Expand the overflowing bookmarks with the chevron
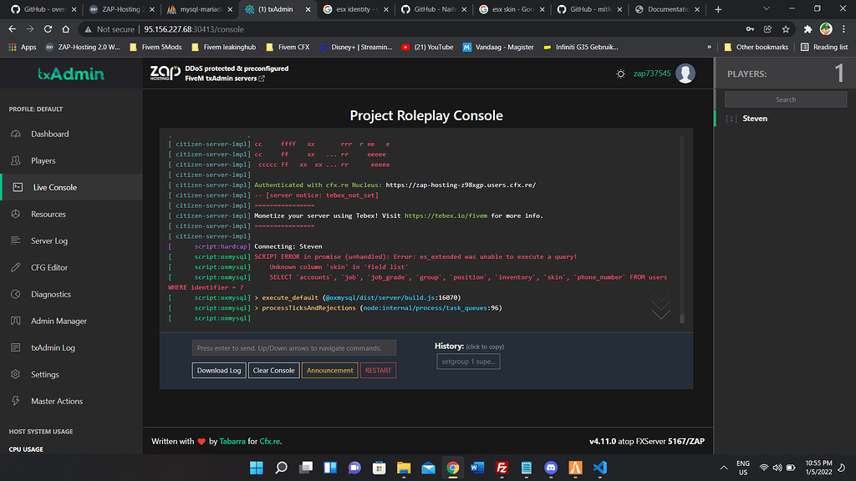The height and width of the screenshot is (481, 856). point(710,48)
